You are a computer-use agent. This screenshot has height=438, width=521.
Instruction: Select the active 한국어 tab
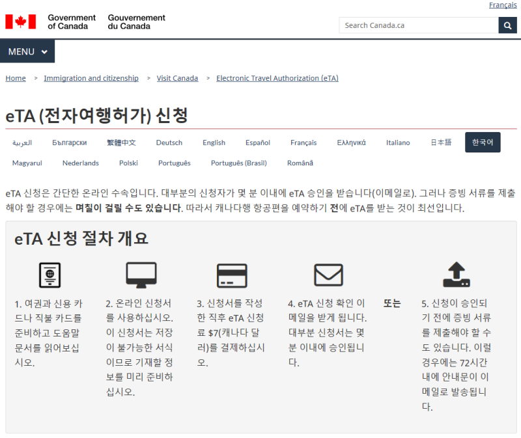pyautogui.click(x=483, y=143)
